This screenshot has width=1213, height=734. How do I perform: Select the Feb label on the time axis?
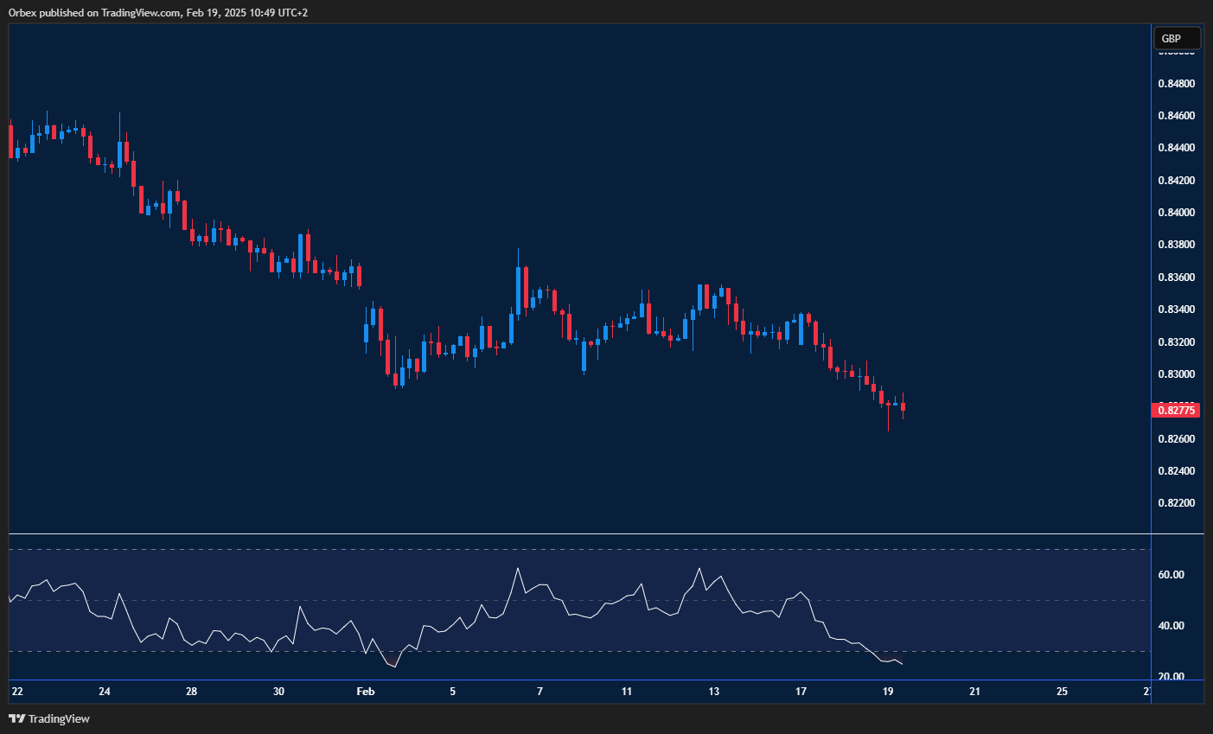click(x=365, y=692)
